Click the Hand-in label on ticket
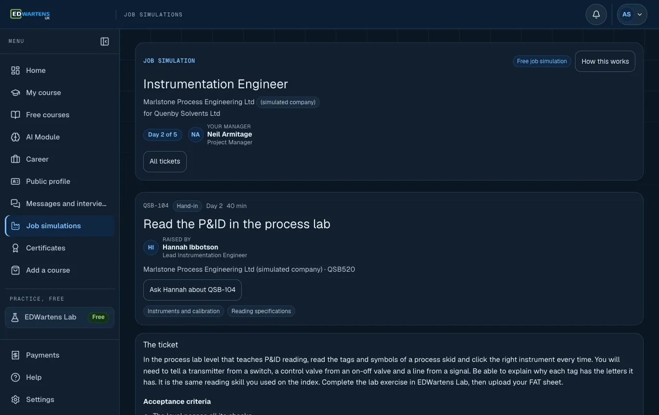The width and height of the screenshot is (659, 415). tap(187, 206)
